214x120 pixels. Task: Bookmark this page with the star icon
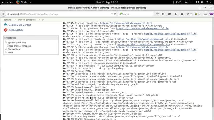point(157,14)
